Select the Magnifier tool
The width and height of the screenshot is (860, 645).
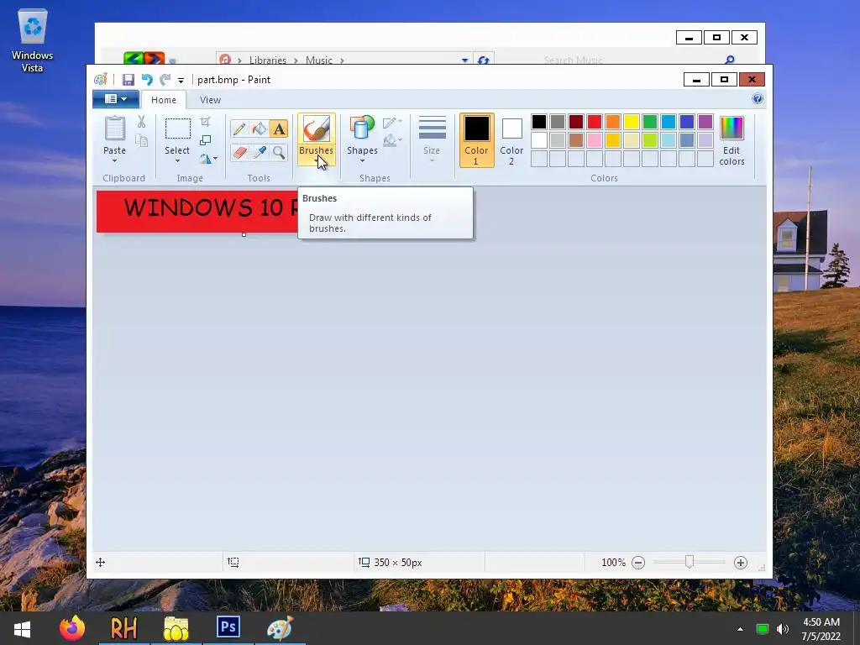279,152
